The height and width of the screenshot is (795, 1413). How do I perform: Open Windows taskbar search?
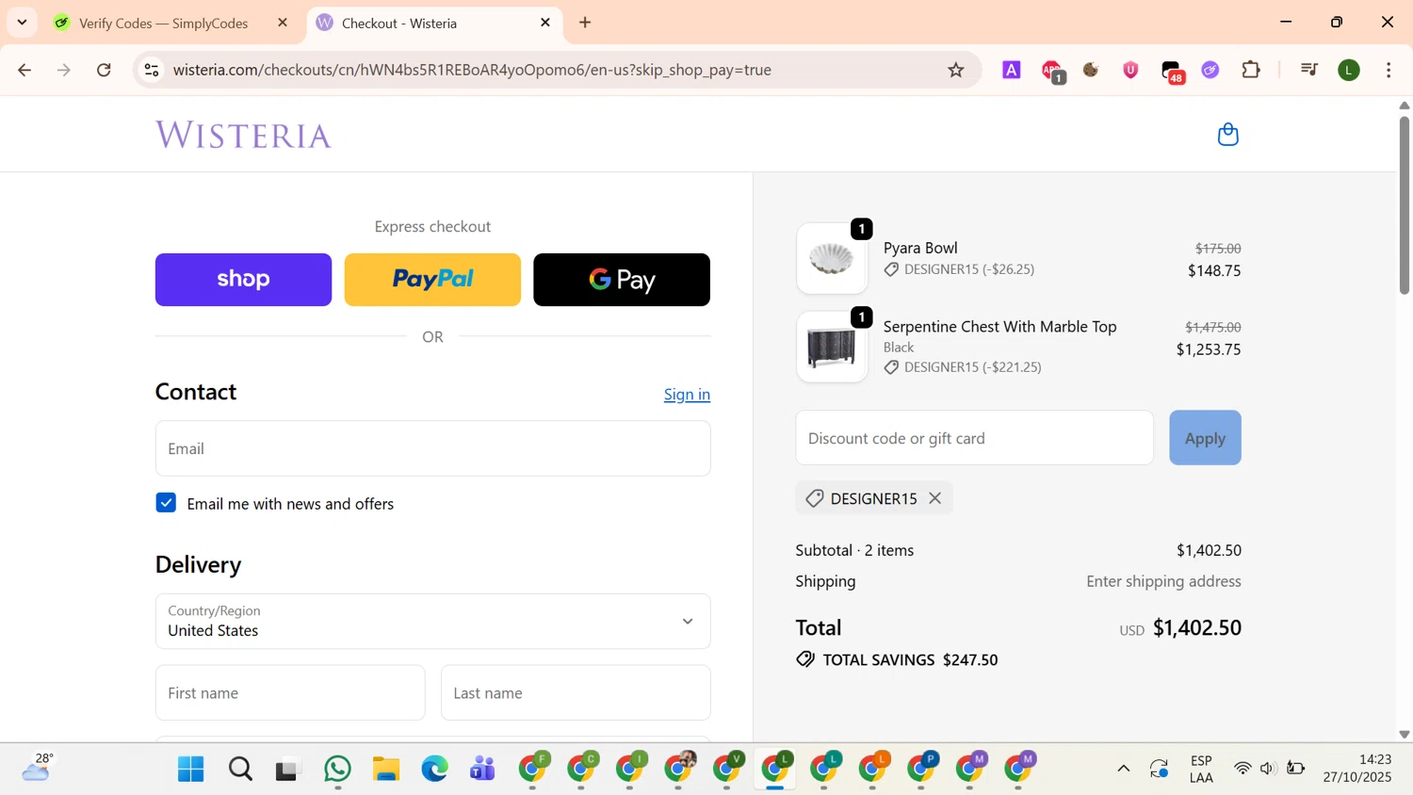[x=240, y=770]
